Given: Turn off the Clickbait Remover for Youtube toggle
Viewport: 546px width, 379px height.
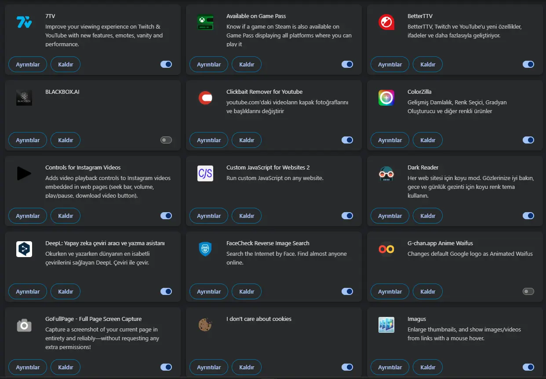Looking at the screenshot, I should coord(347,140).
